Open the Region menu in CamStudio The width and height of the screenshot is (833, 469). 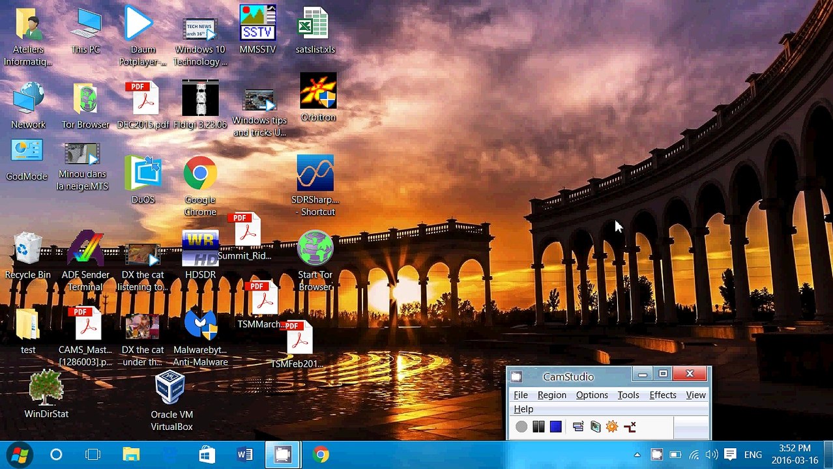coord(551,395)
